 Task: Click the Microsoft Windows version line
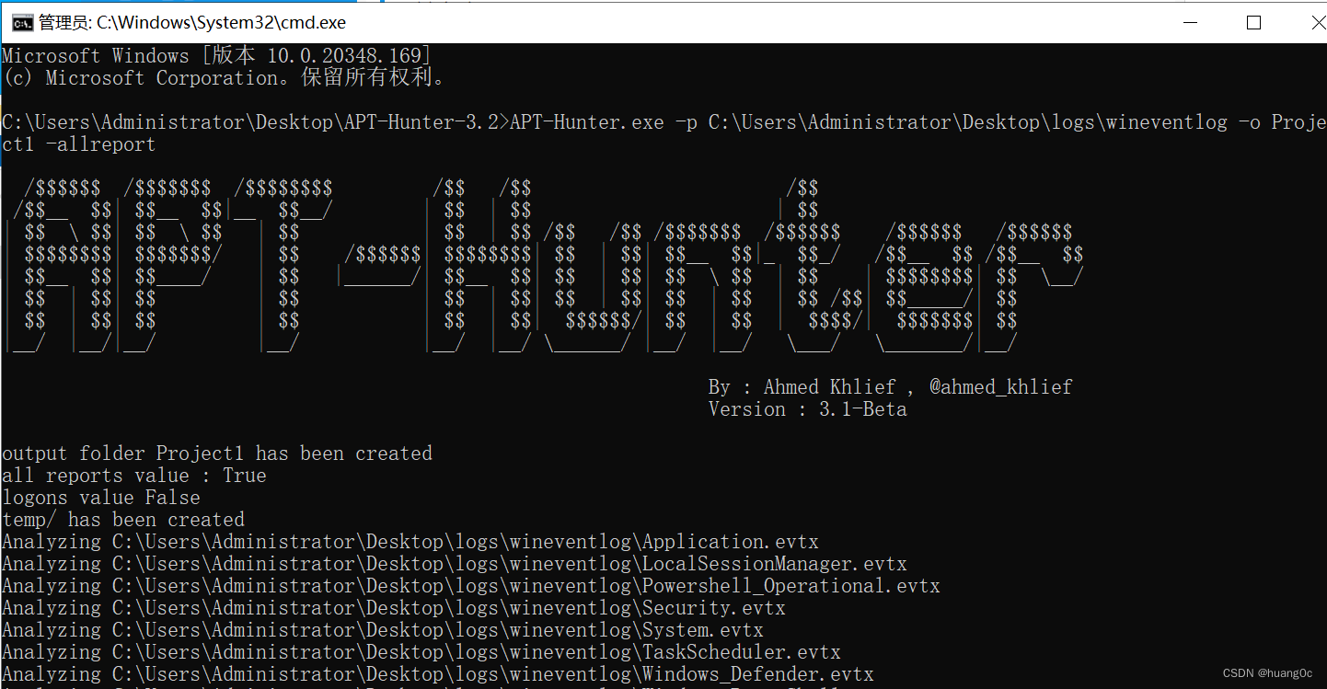[216, 56]
